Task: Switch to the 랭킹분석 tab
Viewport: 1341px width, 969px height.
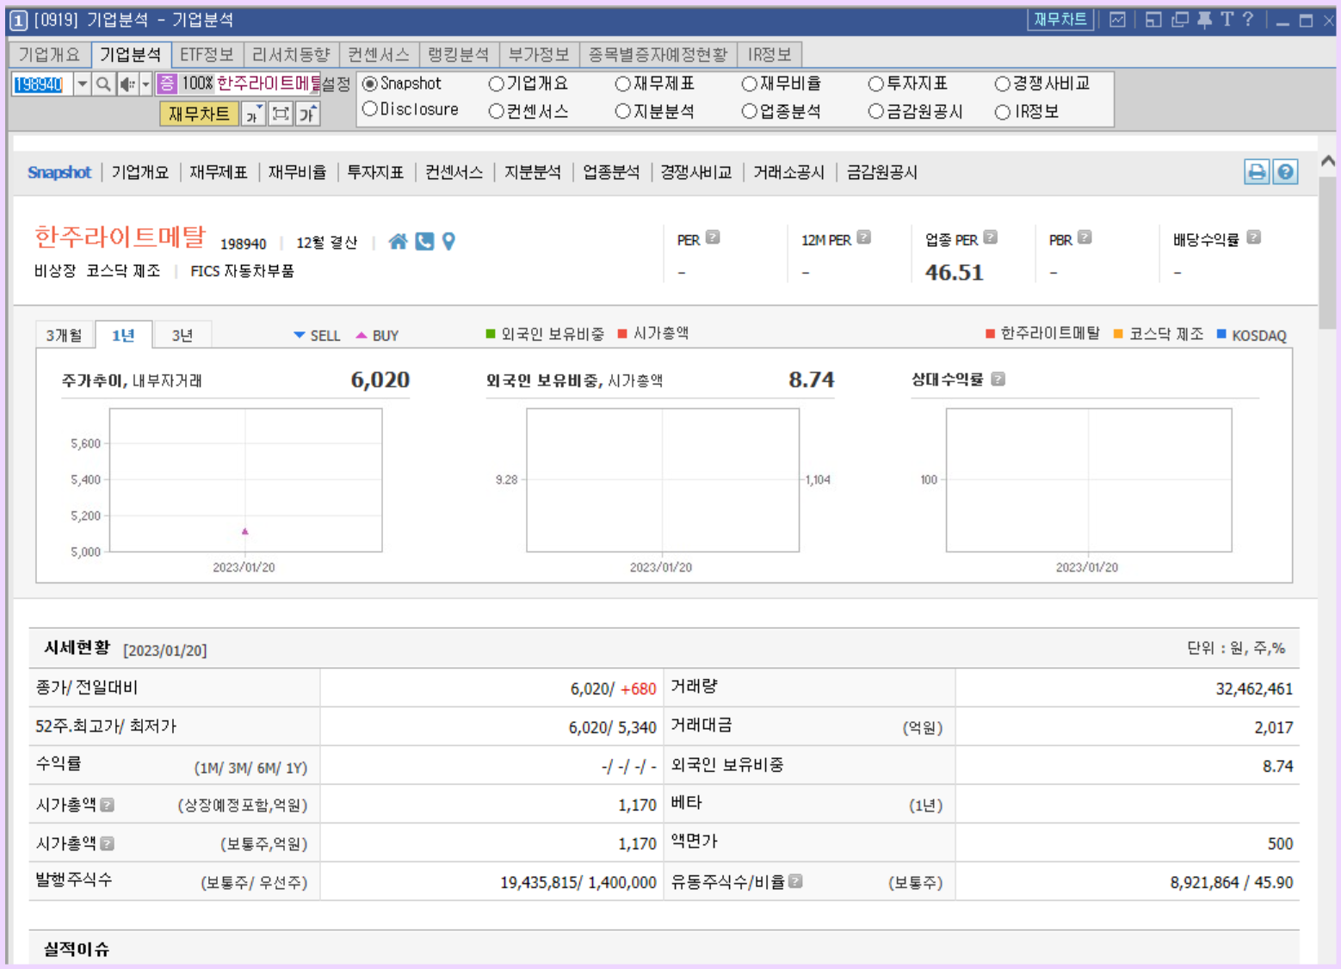Action: point(459,54)
